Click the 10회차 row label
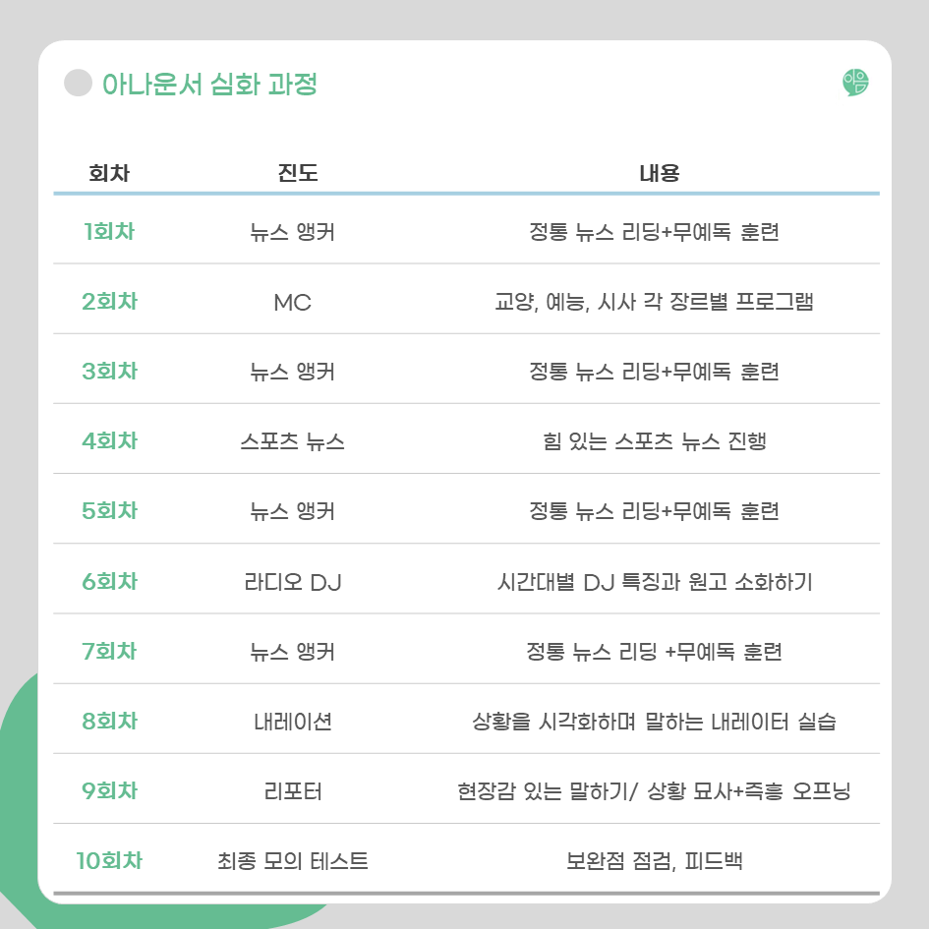The height and width of the screenshot is (929, 929). coord(109,861)
